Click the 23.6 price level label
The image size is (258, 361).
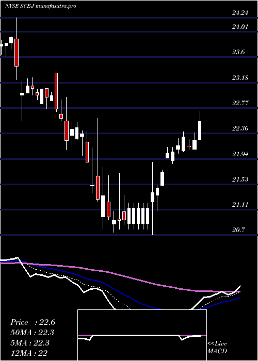pyautogui.click(x=238, y=52)
